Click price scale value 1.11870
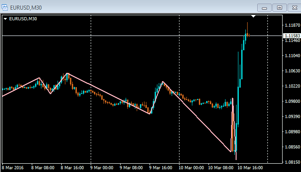The height and width of the screenshot is (172, 301). click(x=292, y=25)
